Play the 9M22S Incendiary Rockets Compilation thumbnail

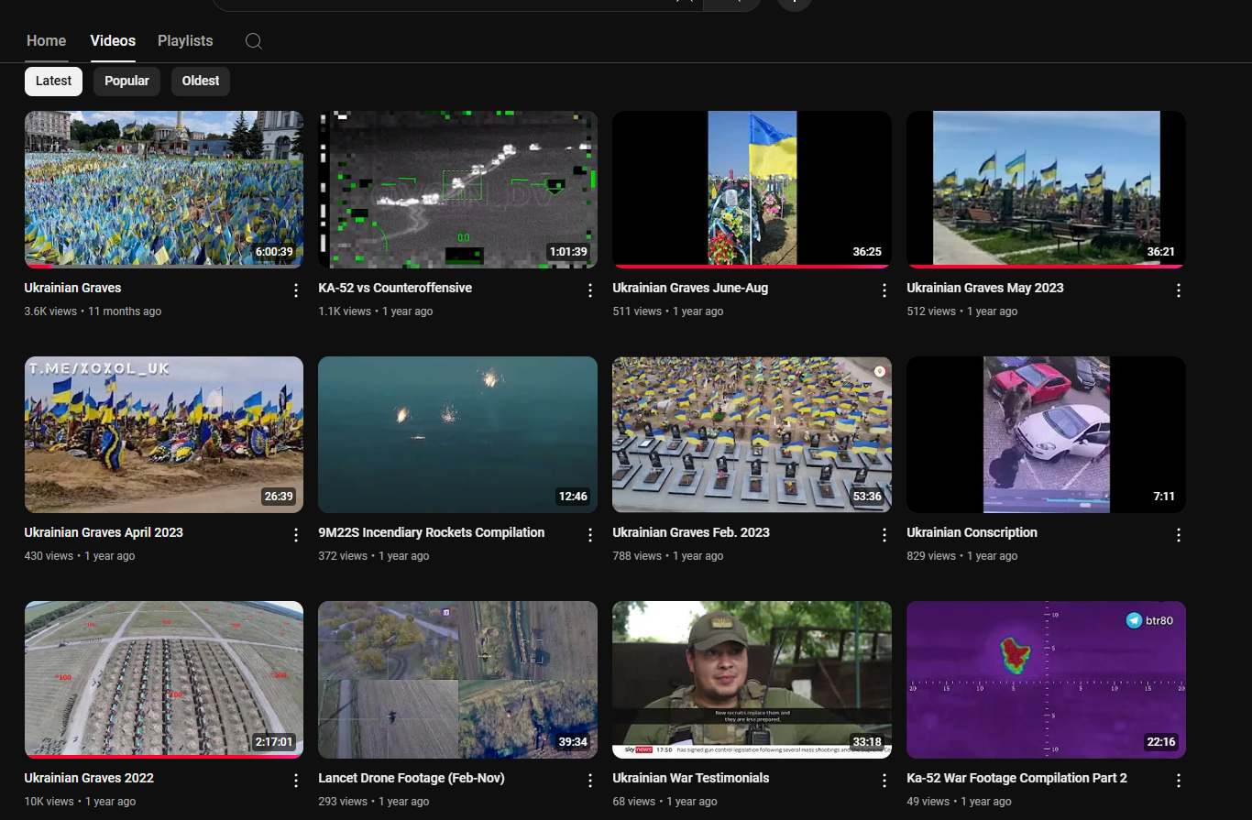pyautogui.click(x=457, y=434)
